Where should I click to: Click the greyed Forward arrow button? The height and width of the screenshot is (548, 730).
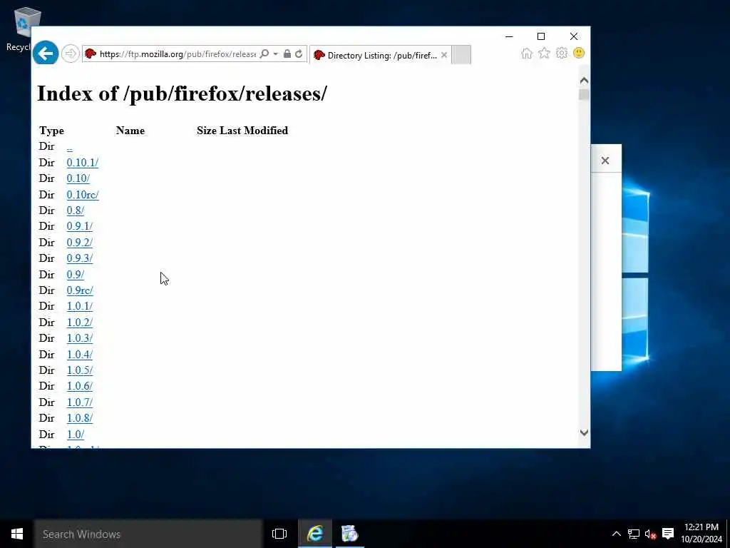coord(71,54)
